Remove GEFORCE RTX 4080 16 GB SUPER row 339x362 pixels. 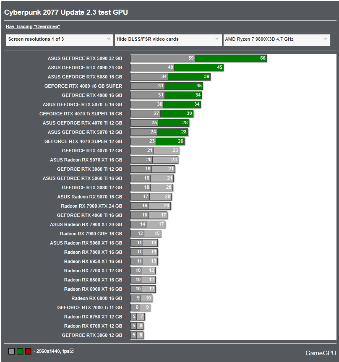(125, 86)
